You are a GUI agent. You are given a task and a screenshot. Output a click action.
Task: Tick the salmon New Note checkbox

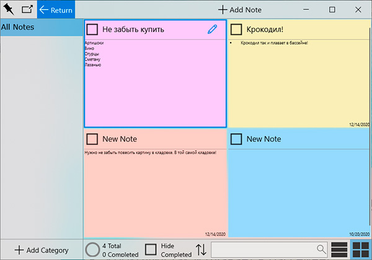point(92,139)
